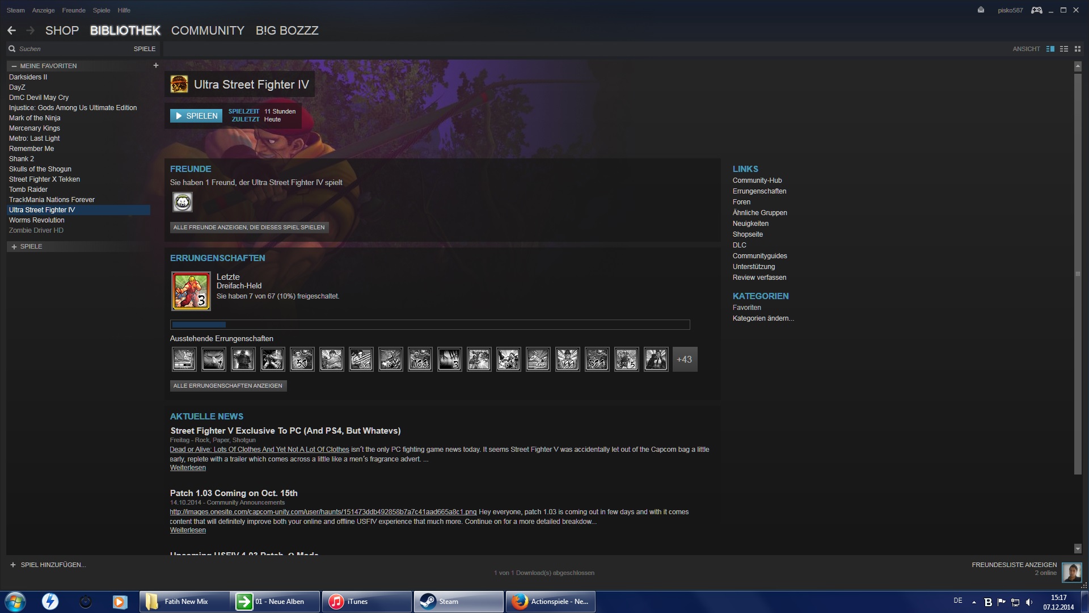Image resolution: width=1089 pixels, height=613 pixels.
Task: Click the +43 remaining achievements tile
Action: point(685,359)
